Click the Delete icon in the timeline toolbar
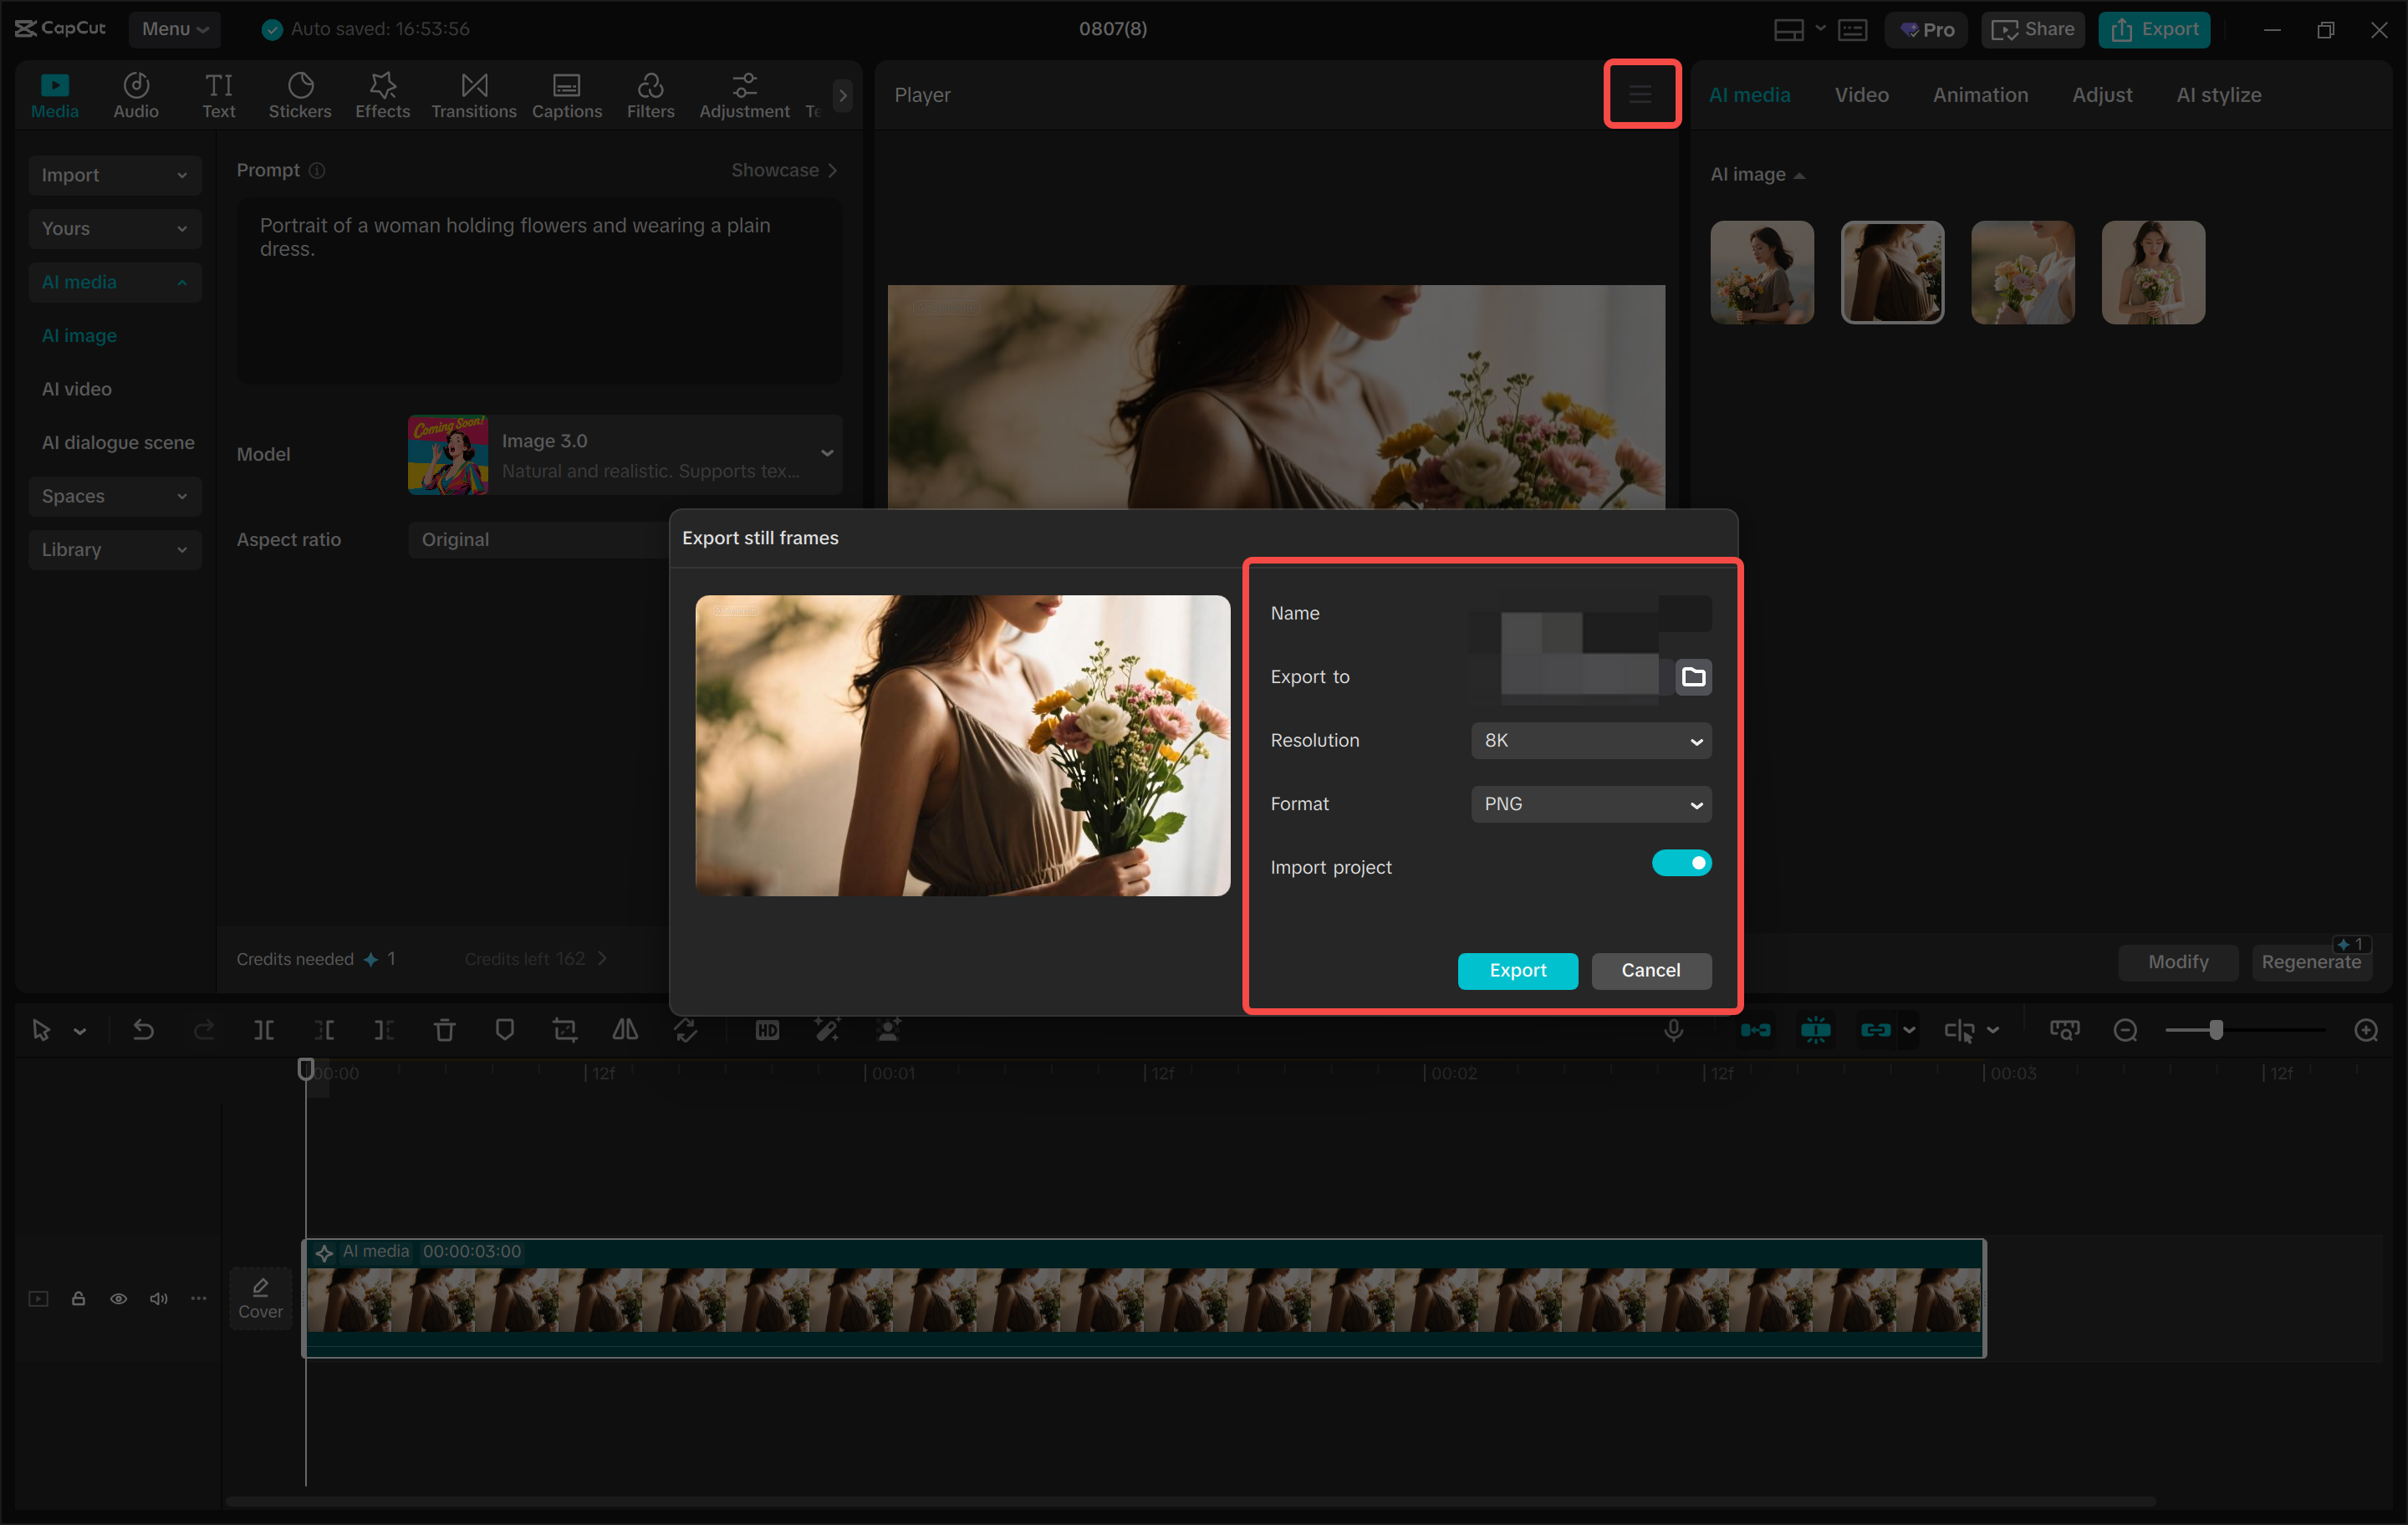The image size is (2408, 1525). pyautogui.click(x=444, y=1030)
